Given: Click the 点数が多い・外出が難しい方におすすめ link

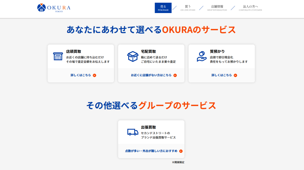Looking at the screenshot, I should point(151,151).
